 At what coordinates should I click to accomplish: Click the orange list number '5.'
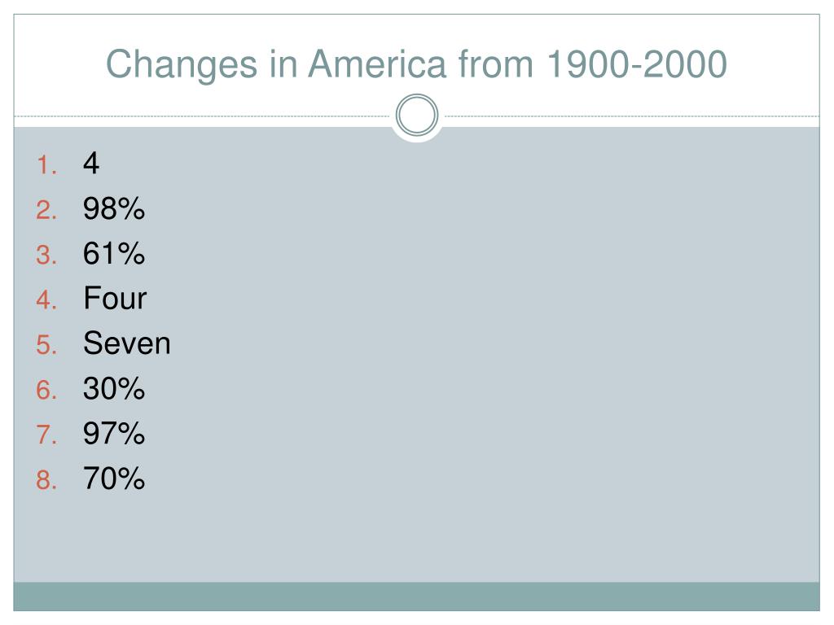46,345
